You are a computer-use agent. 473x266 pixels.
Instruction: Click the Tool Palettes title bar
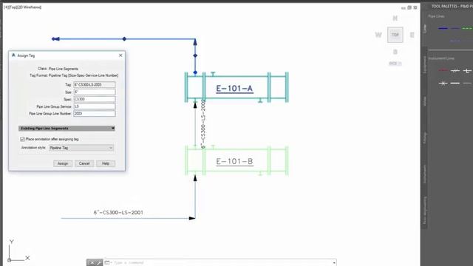[452, 7]
